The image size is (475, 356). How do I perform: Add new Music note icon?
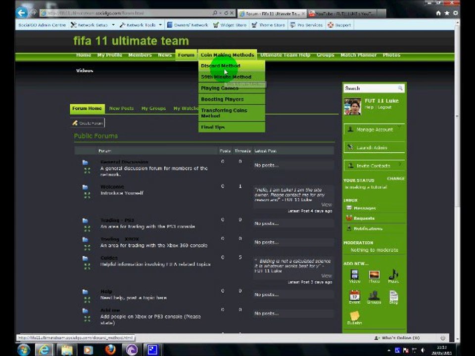[x=393, y=274]
